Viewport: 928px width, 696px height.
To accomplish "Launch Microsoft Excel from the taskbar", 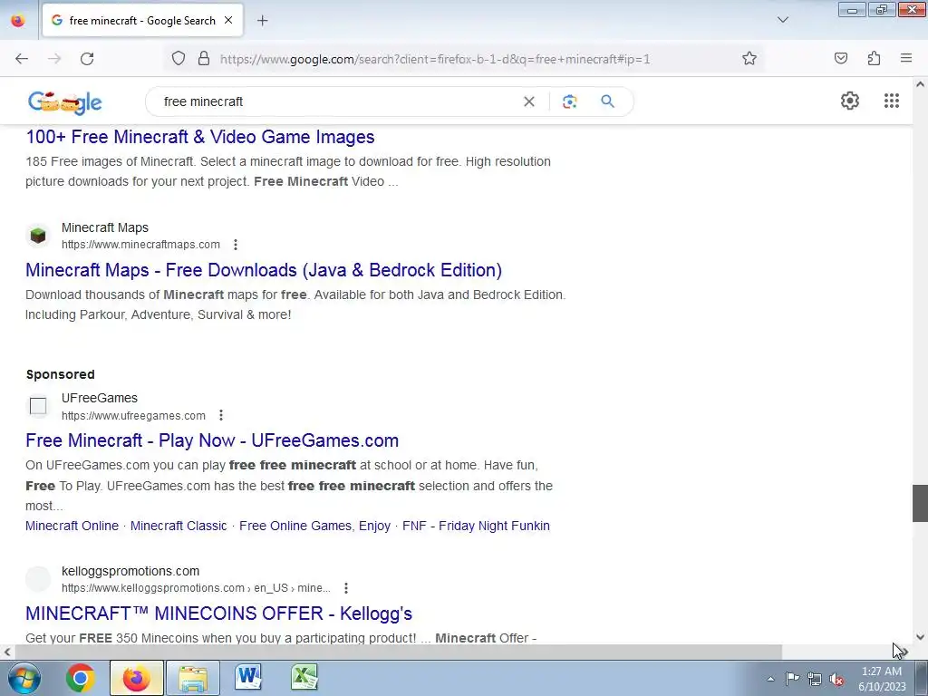I will [x=304, y=678].
